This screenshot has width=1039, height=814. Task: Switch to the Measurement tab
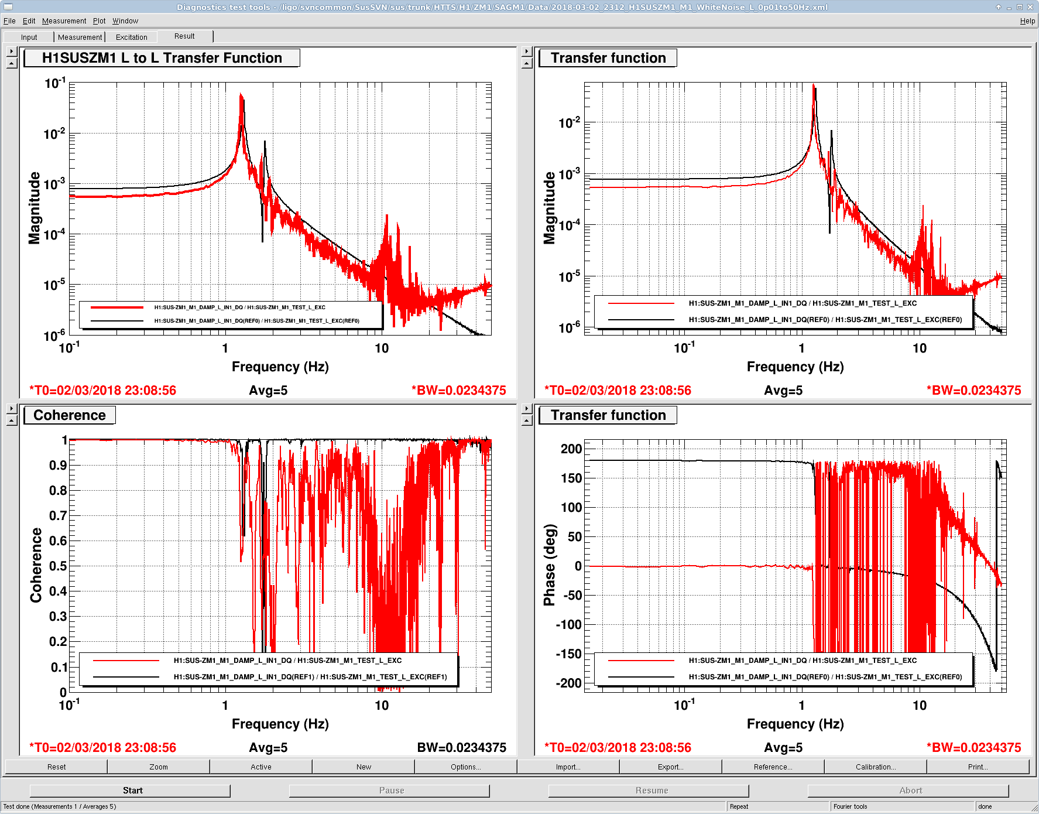(80, 37)
